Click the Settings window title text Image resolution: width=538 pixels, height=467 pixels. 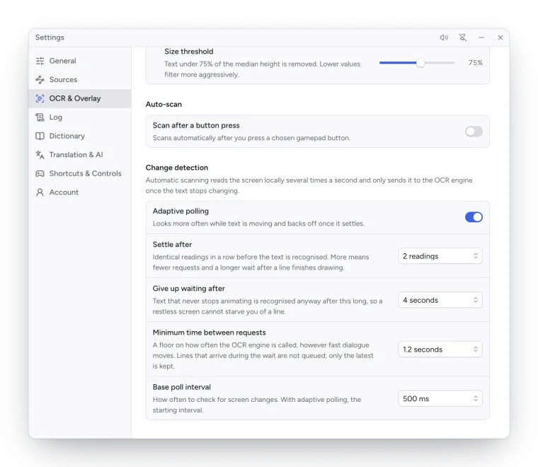pyautogui.click(x=50, y=38)
